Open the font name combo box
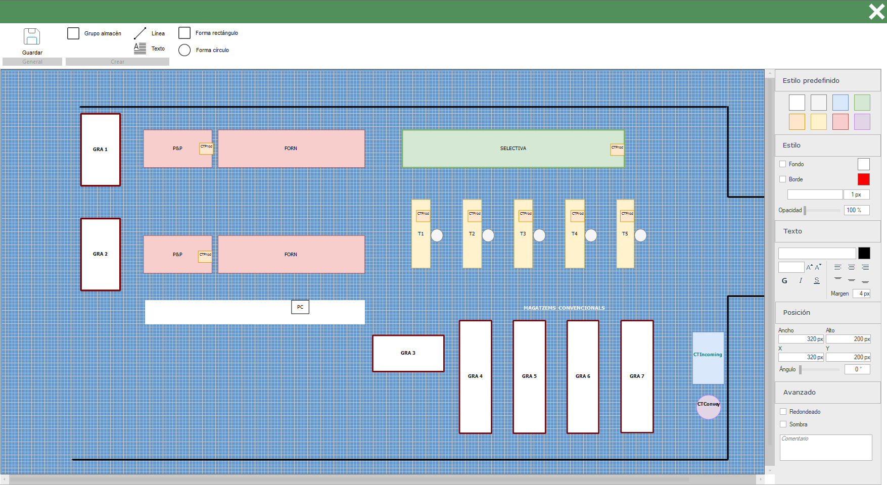This screenshot has width=887, height=485. coord(817,253)
